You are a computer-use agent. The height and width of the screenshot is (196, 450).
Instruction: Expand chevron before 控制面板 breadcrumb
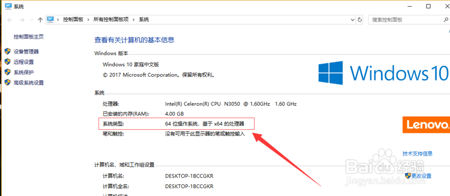coord(58,20)
